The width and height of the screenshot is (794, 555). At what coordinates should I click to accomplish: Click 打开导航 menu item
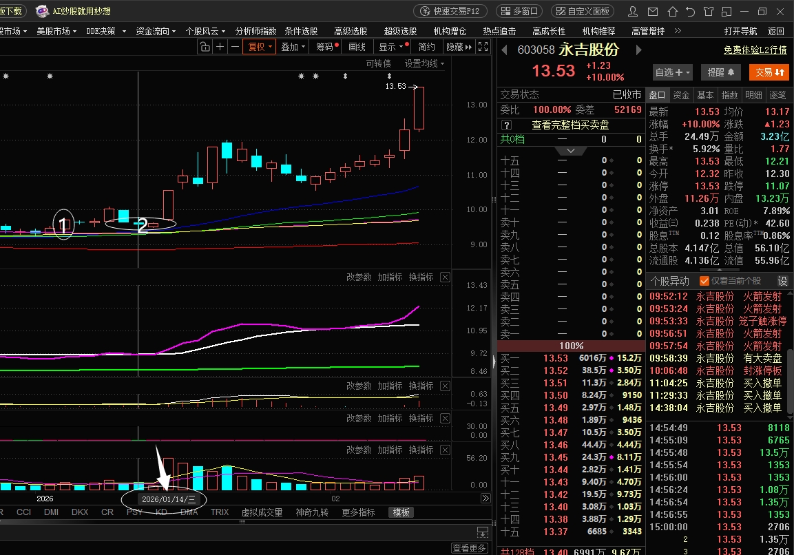pos(740,31)
